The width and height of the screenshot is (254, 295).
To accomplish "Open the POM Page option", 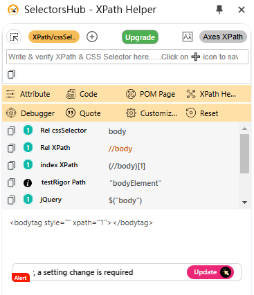I will click(x=150, y=94).
